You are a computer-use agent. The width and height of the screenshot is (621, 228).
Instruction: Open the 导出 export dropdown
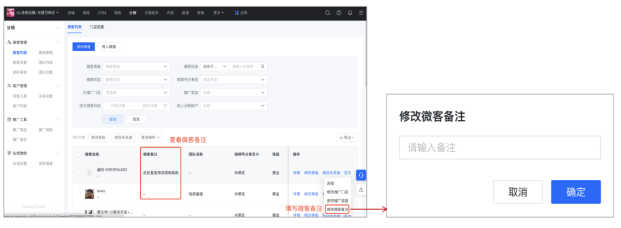pos(347,137)
